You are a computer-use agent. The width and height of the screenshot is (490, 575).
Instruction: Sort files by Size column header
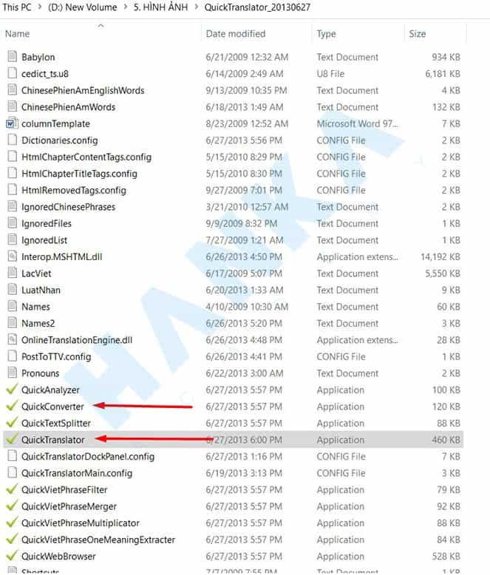(417, 34)
